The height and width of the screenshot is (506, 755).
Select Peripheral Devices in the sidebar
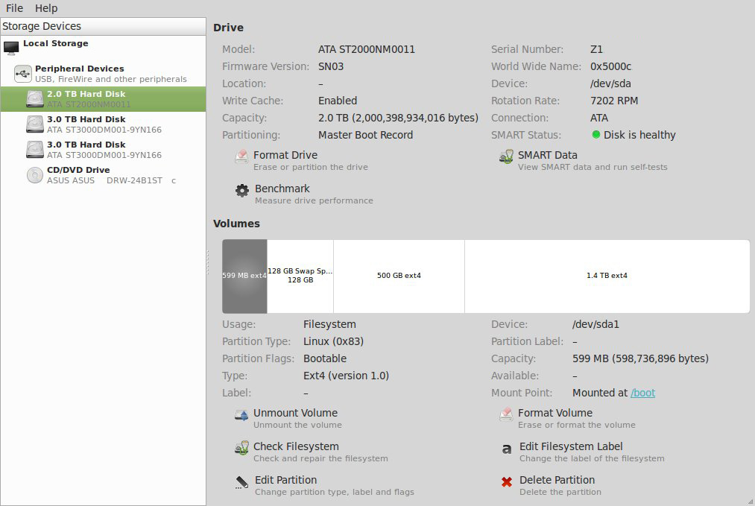point(80,69)
